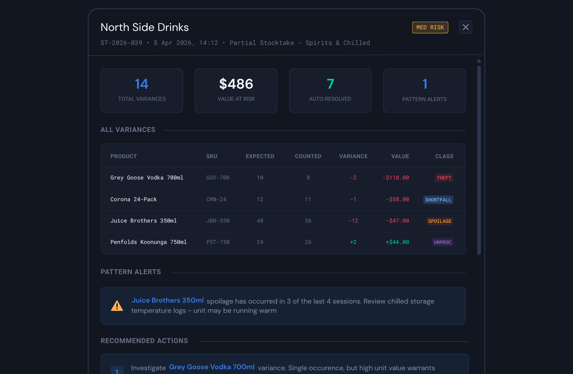Click SKU CRN-24
This screenshot has width=573, height=374.
coord(216,199)
